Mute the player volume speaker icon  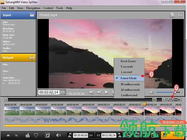click(152, 92)
